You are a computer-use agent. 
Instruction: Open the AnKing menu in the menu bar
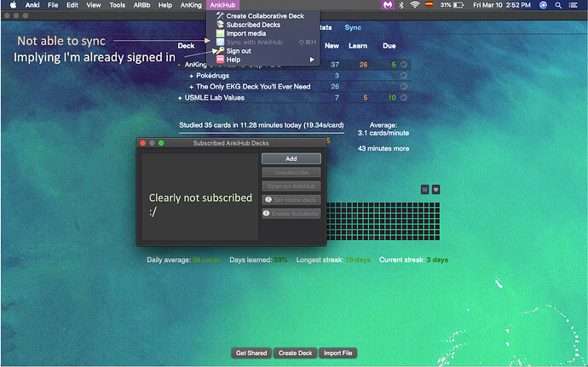click(191, 5)
